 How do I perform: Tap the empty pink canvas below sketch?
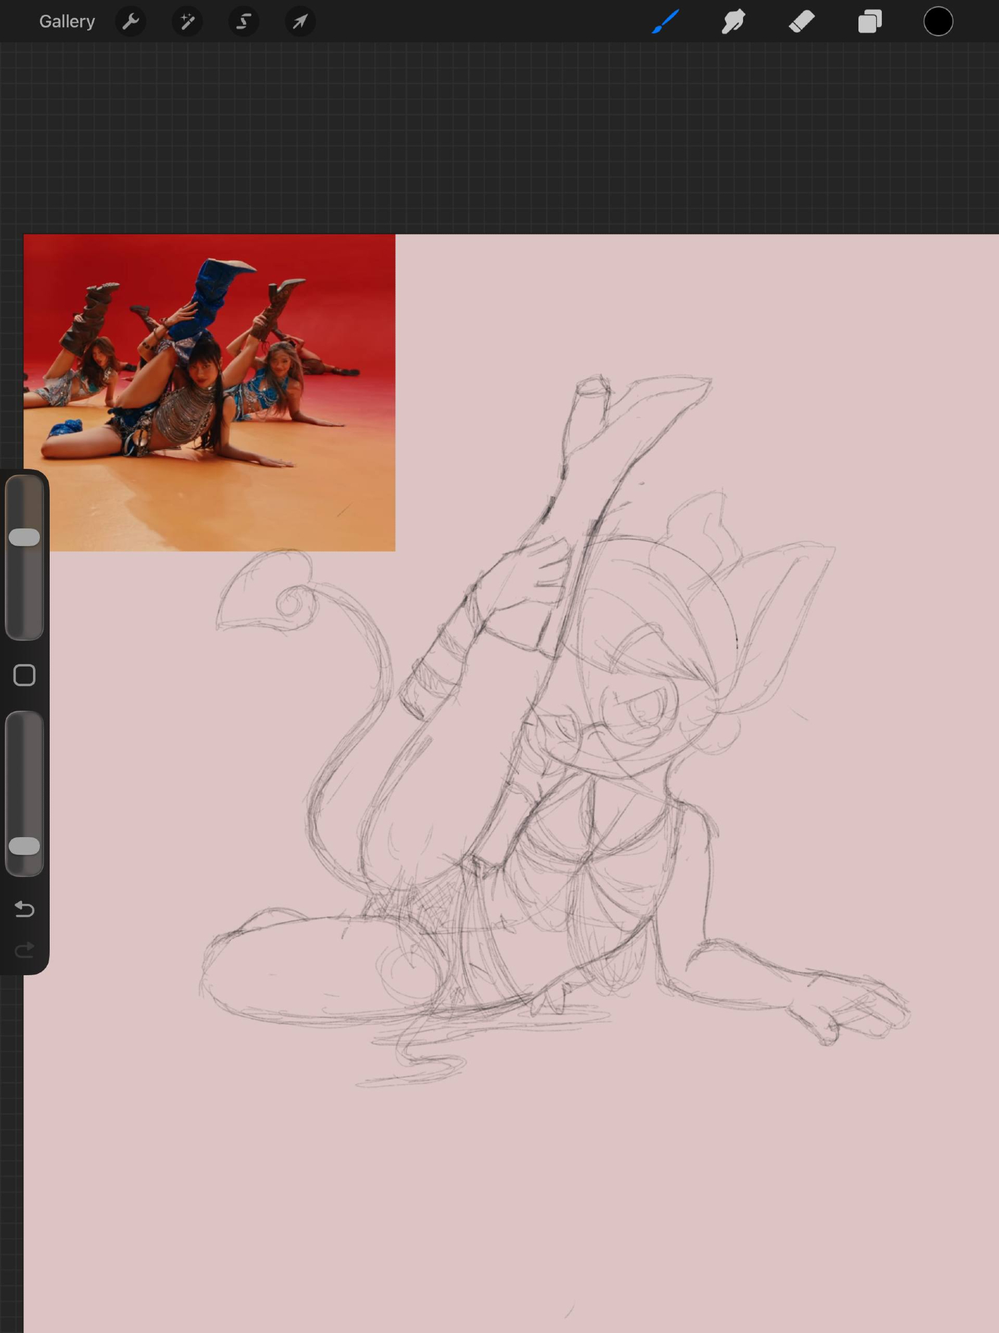coord(506,1200)
